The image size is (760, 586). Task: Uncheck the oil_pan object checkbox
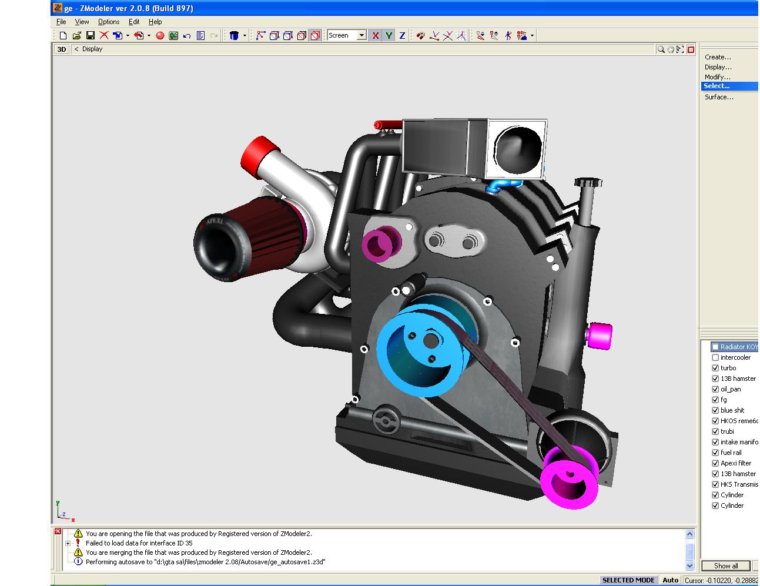coord(715,389)
